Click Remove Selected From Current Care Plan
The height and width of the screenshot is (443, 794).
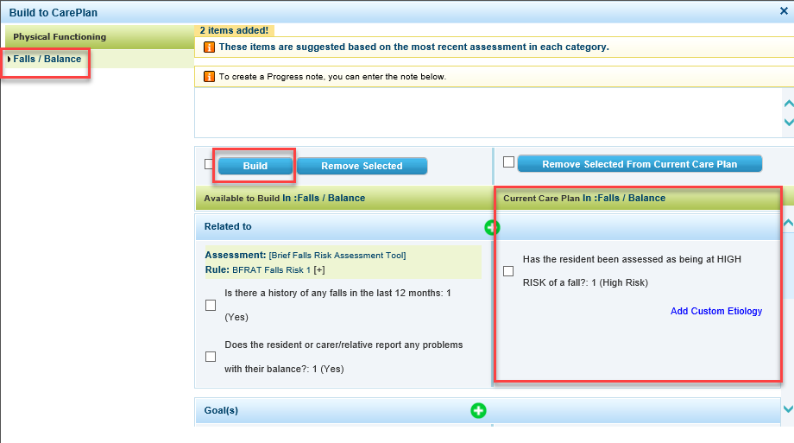[x=640, y=164]
